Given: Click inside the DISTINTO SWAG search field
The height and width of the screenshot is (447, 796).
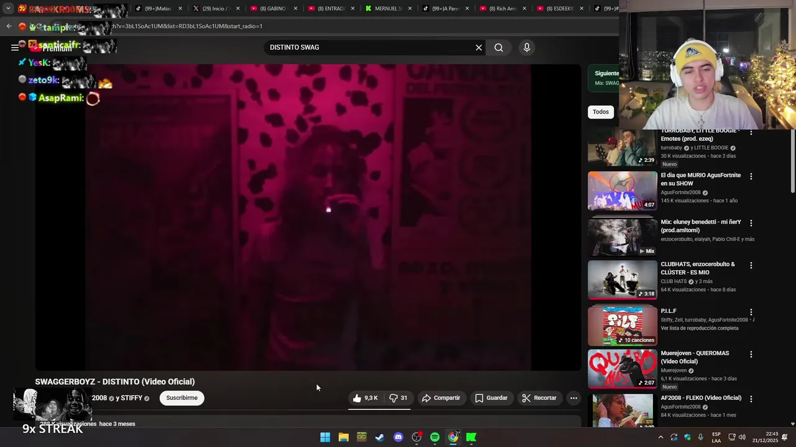Looking at the screenshot, I should (x=370, y=48).
